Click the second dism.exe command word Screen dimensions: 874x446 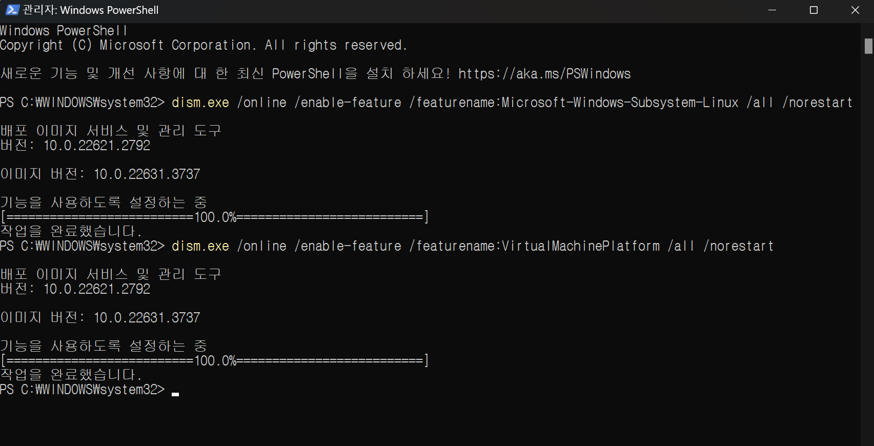coord(200,246)
